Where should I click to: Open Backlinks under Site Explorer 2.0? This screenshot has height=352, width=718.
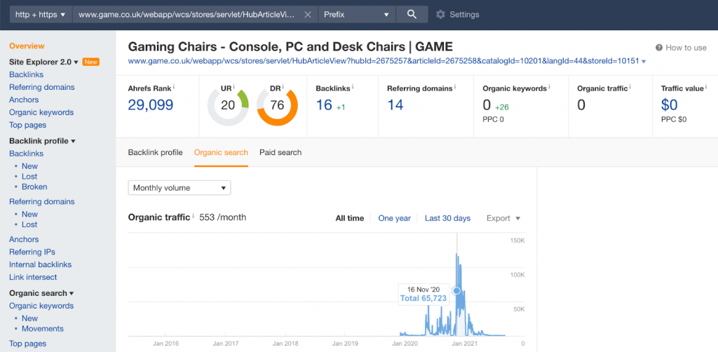click(27, 74)
